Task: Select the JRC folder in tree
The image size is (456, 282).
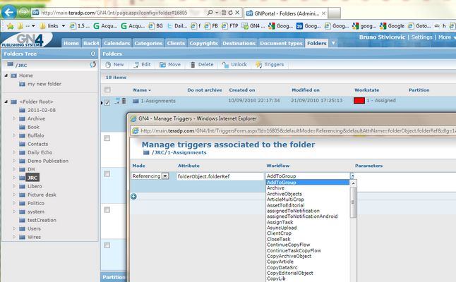Action: click(32, 178)
